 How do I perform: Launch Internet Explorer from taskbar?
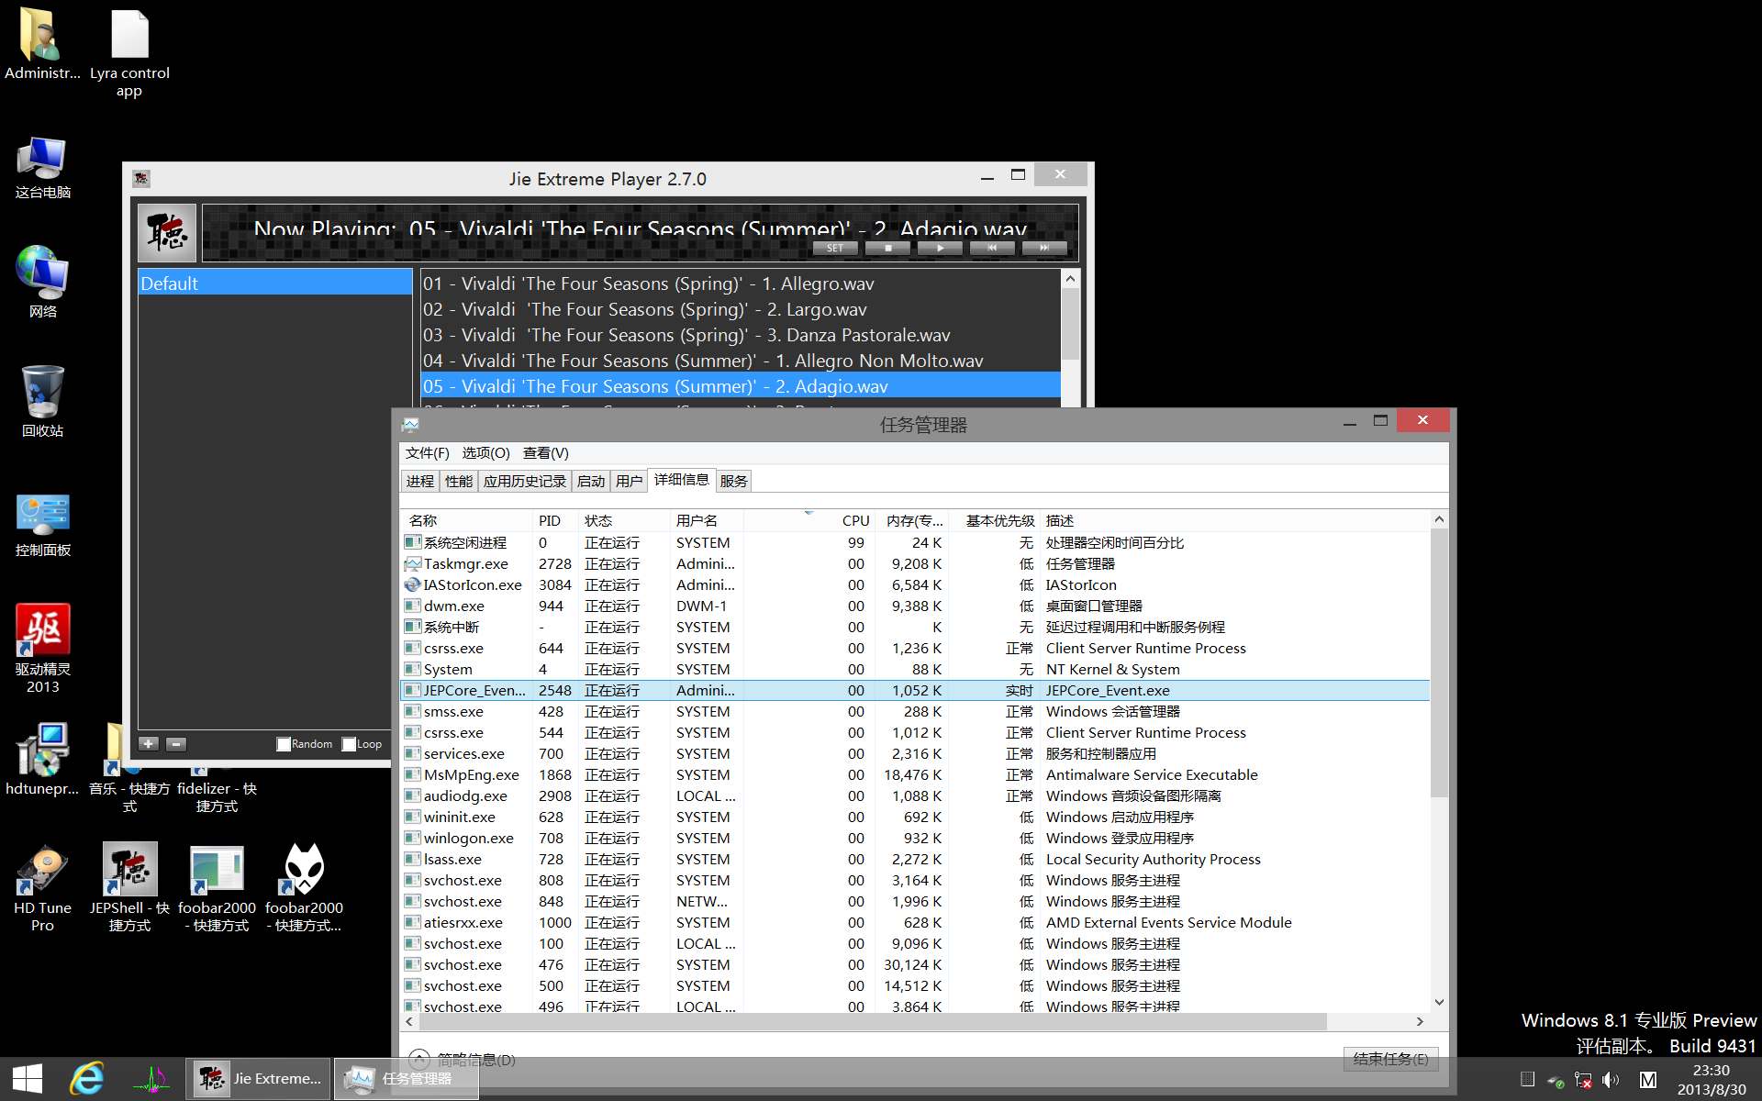(x=87, y=1078)
